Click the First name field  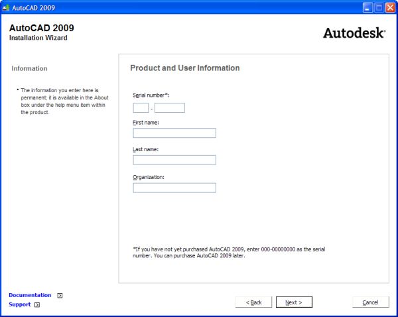tap(174, 133)
